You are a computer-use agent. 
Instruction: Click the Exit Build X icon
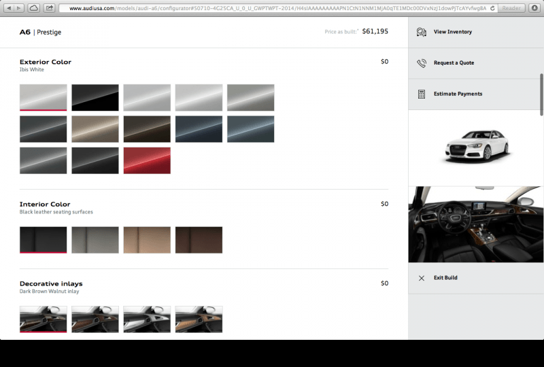(422, 278)
